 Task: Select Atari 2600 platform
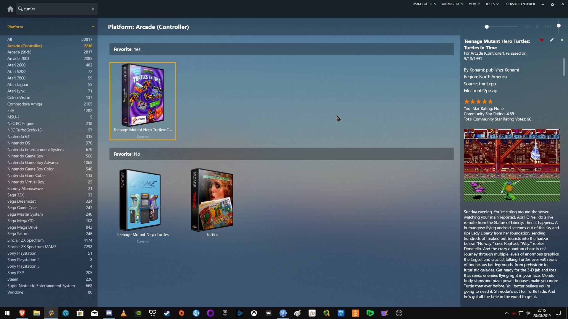click(x=50, y=65)
